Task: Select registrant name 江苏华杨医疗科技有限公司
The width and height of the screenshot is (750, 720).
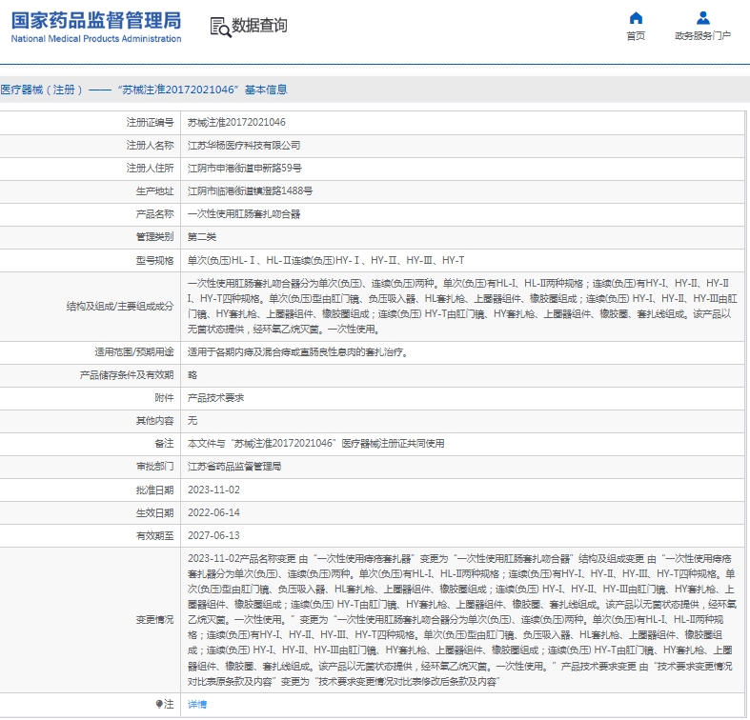Action: point(244,146)
